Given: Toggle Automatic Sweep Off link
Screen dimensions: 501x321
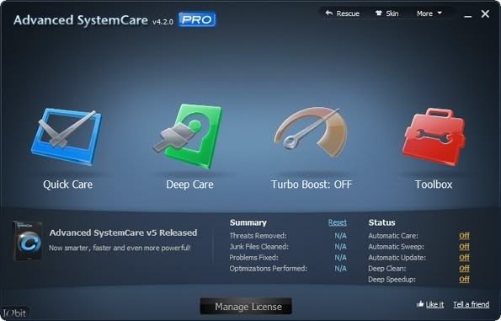Looking at the screenshot, I should [464, 247].
